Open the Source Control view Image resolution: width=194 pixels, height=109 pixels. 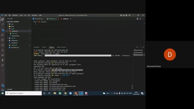[2, 30]
